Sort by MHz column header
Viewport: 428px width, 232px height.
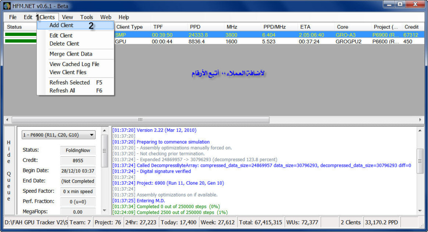242,27
